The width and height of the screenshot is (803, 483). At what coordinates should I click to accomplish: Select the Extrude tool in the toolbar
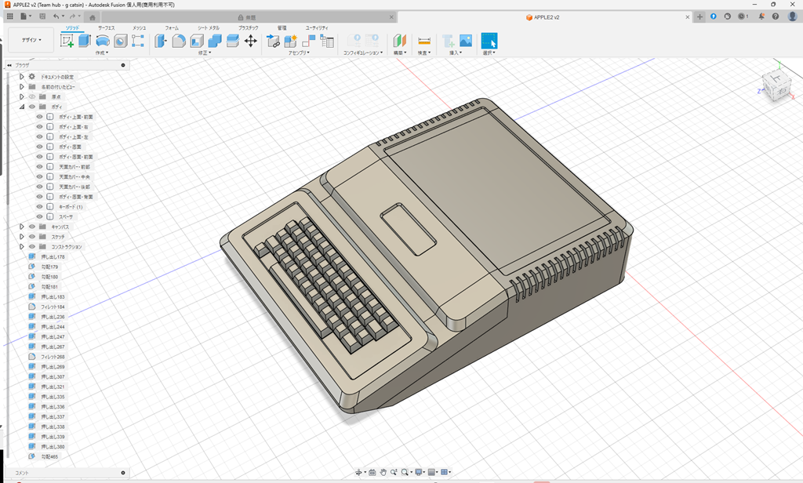point(85,39)
